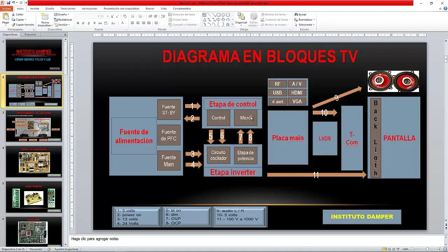This screenshot has height=252, width=448.
Task: Click the Redo icon in quick access toolbar
Action: click(21, 2)
